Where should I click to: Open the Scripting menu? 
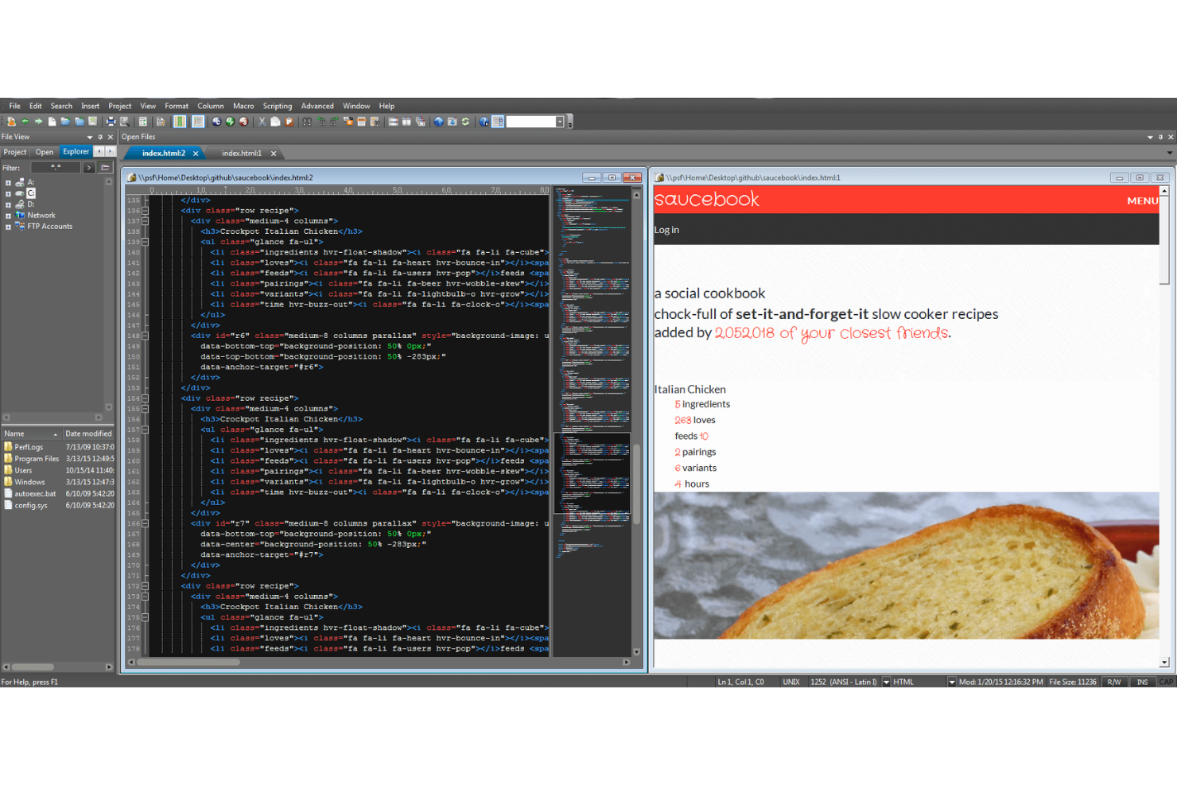point(277,106)
